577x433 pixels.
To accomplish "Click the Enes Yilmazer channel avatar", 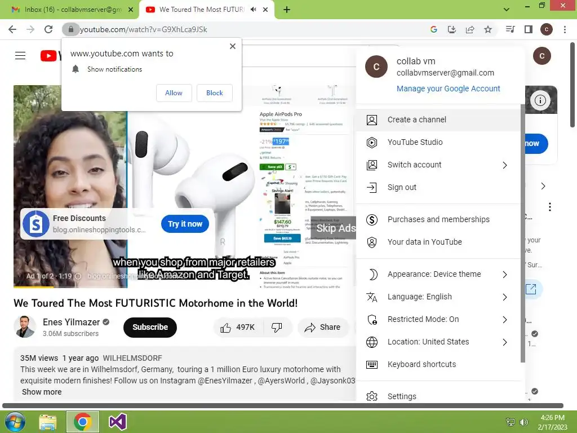I will [x=25, y=326].
